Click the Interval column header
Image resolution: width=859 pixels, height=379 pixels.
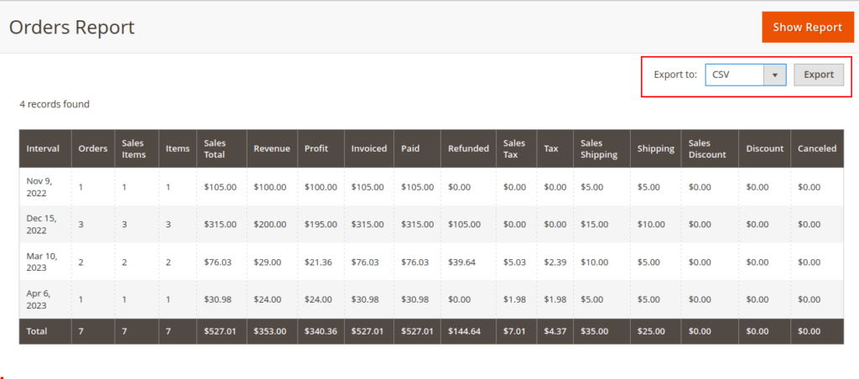43,148
